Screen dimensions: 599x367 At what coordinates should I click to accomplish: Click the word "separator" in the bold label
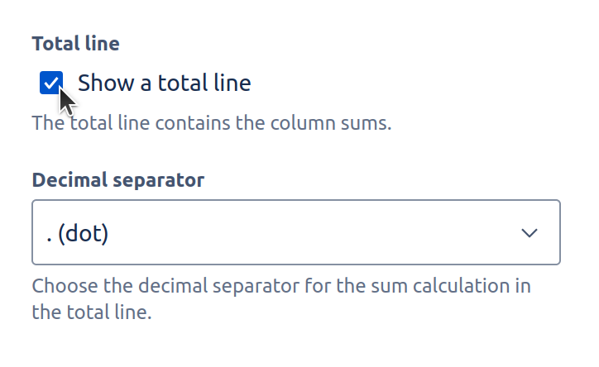pyautogui.click(x=162, y=179)
